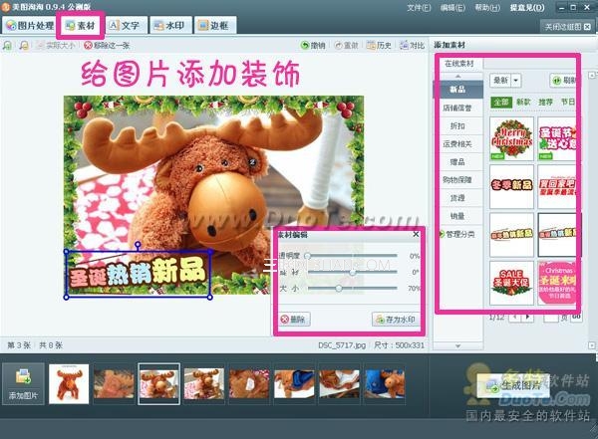Screen dimensions: 598x439
Task: Click the 删除 button in 素材编辑
Action: [x=294, y=319]
